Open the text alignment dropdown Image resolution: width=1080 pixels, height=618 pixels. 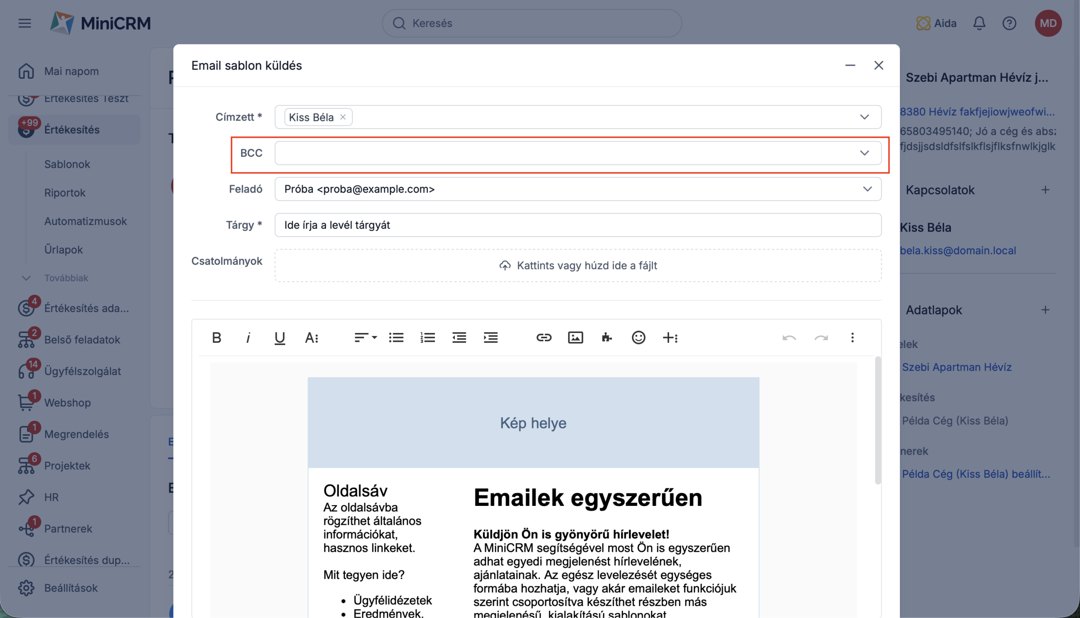(x=365, y=337)
